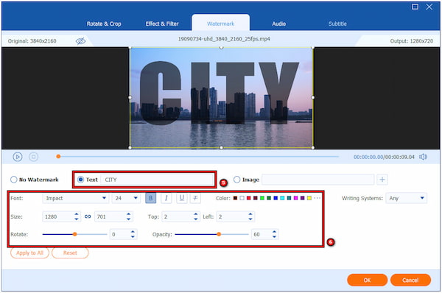Click the play button under the preview

coord(18,157)
